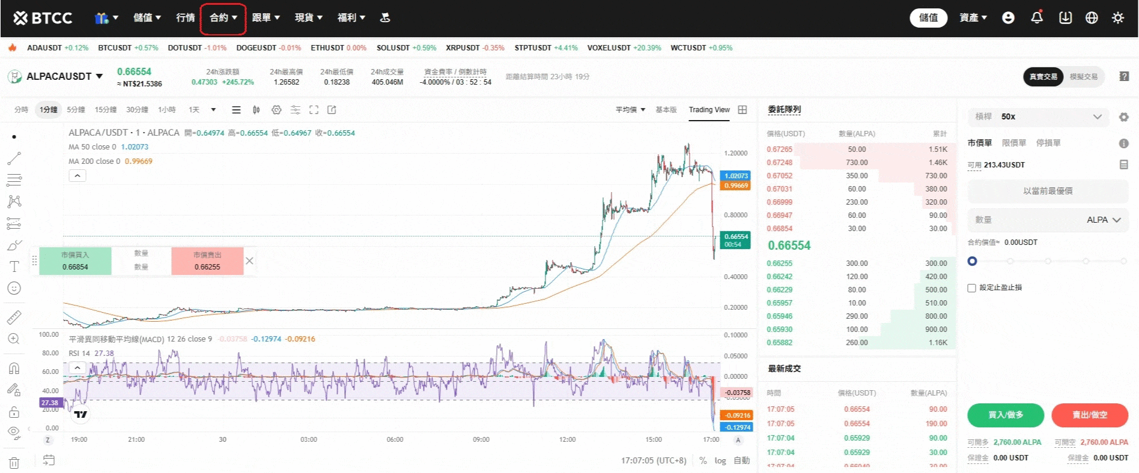Close the quick trade panel

249,261
